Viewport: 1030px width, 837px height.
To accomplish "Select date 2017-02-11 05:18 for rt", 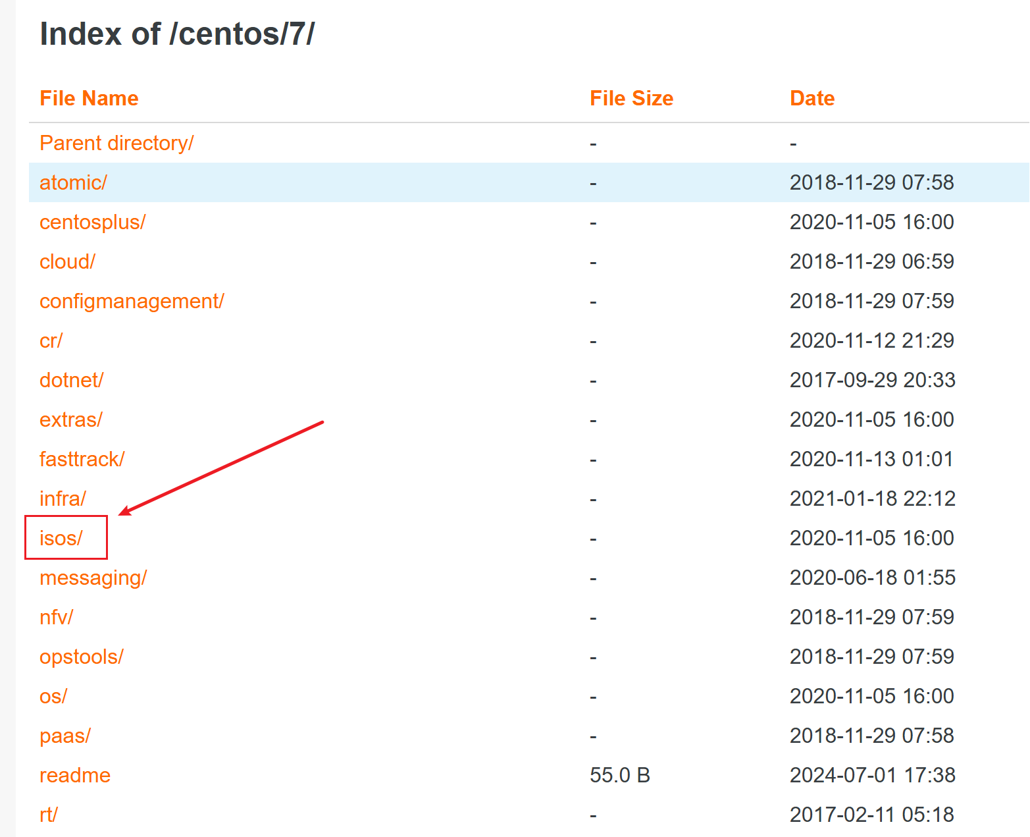I will (871, 815).
